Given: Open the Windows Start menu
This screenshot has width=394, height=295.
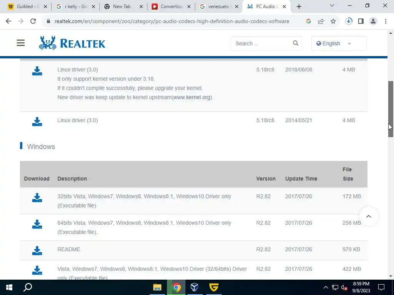Looking at the screenshot, I should (9, 287).
